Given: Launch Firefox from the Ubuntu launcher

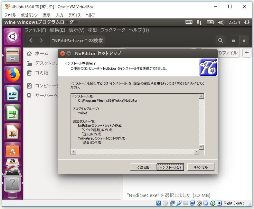Looking at the screenshot, I should [x=13, y=75].
